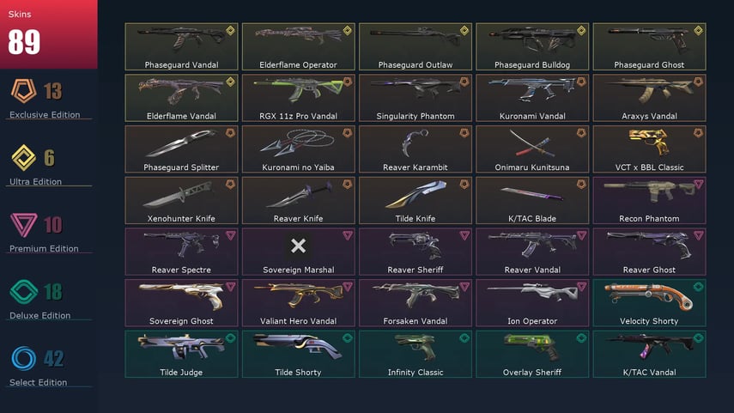The height and width of the screenshot is (413, 734).
Task: Select the VCT x BBL Classic skin
Action: click(x=649, y=149)
